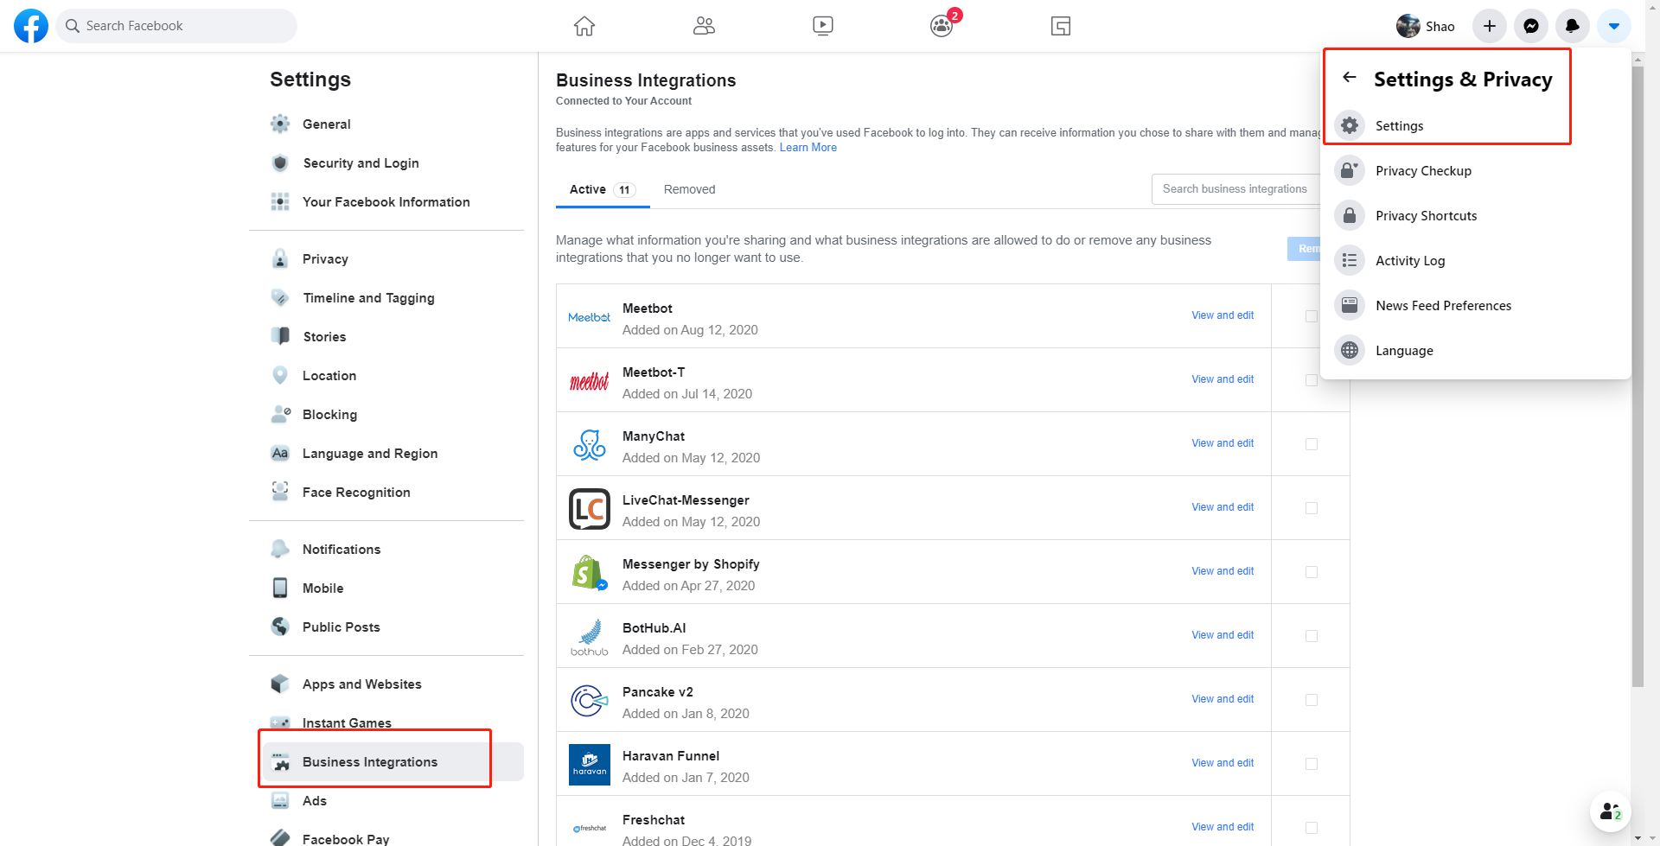Collapse the account dropdown arrow
The width and height of the screenshot is (1660, 846).
pyautogui.click(x=1613, y=26)
